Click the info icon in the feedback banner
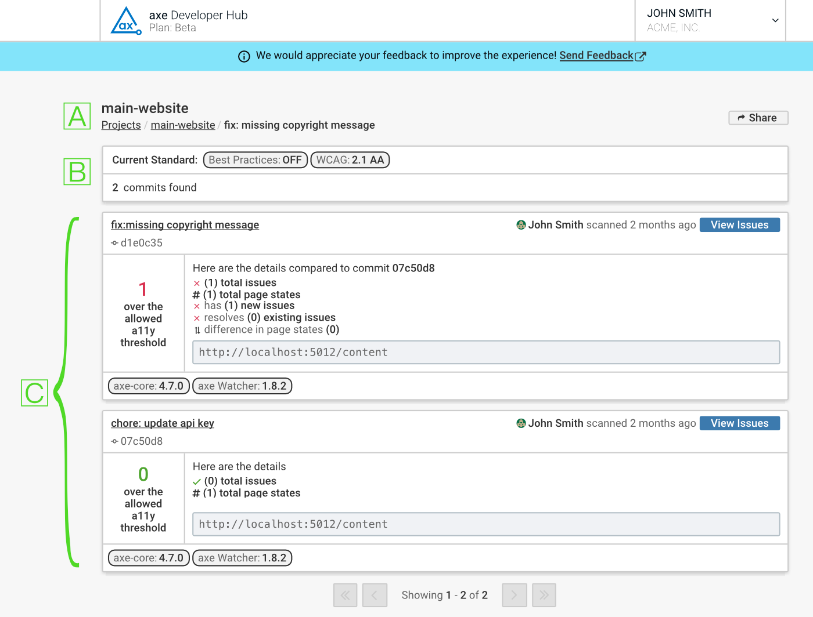 coord(244,56)
